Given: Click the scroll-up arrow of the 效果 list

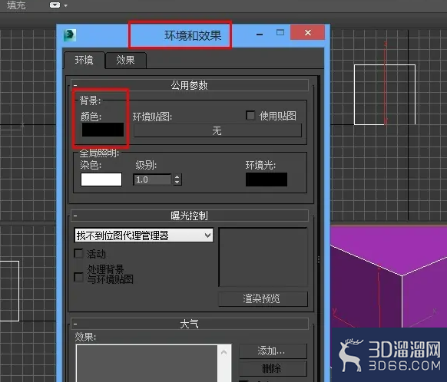Looking at the screenshot, I should 224,352.
